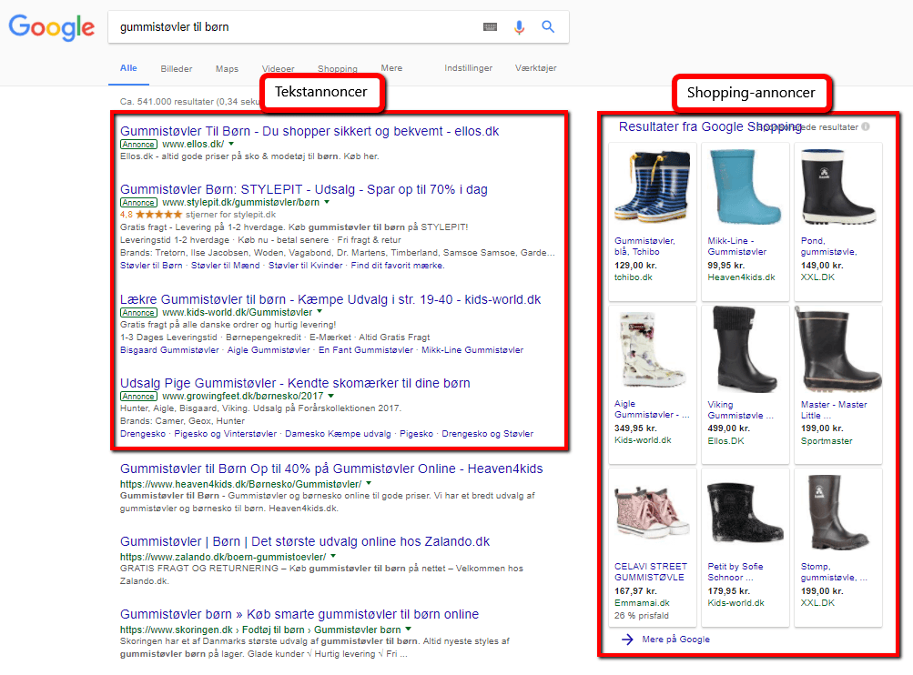913x675 pixels.
Task: Click the www.stylepit.dk/gummistøvler/børn URL
Action: [x=240, y=203]
